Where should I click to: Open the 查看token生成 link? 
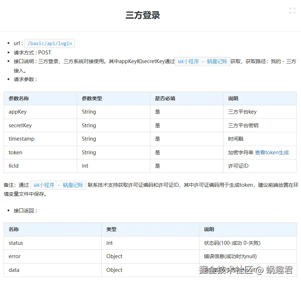click(x=272, y=152)
